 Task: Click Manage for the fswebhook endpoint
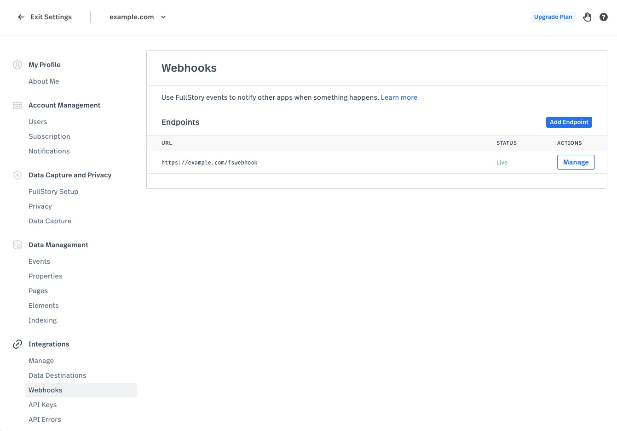tap(576, 162)
